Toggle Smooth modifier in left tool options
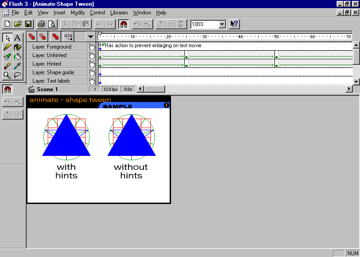The width and height of the screenshot is (360, 257). click(8, 102)
